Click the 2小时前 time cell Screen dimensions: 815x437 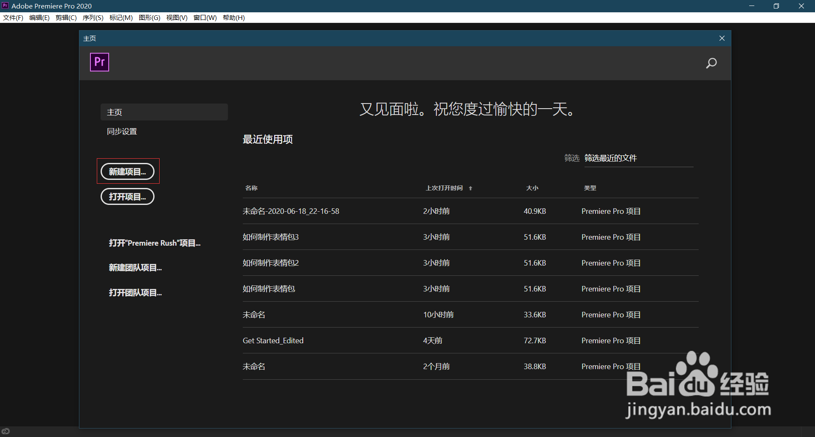click(x=436, y=211)
